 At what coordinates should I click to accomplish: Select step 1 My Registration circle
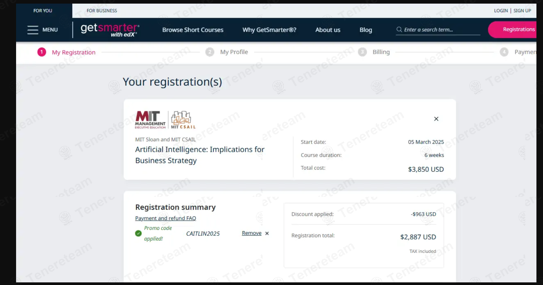pyautogui.click(x=42, y=52)
